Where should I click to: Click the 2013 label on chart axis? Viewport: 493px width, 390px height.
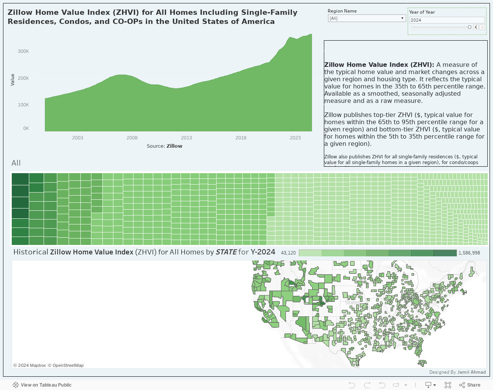point(186,138)
